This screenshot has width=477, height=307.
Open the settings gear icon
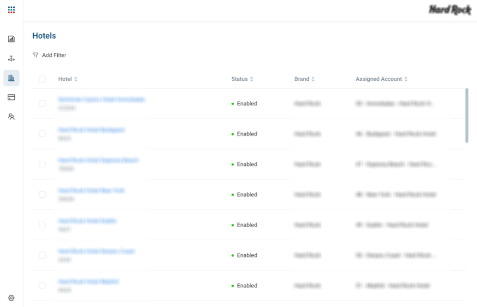pos(11,298)
